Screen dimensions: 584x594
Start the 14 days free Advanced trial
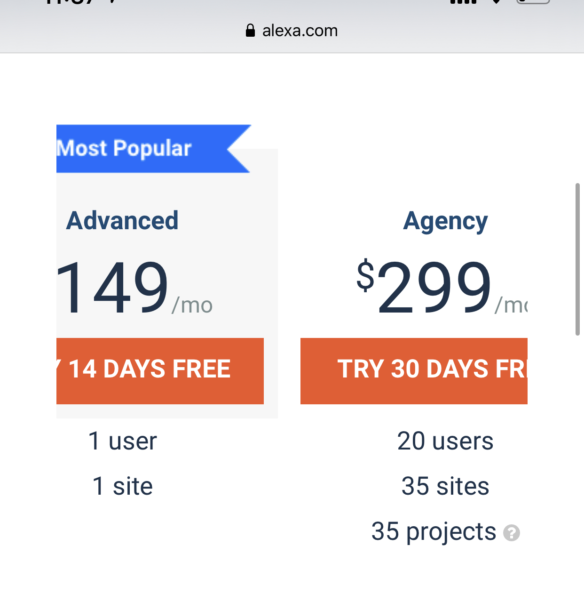tap(160, 370)
